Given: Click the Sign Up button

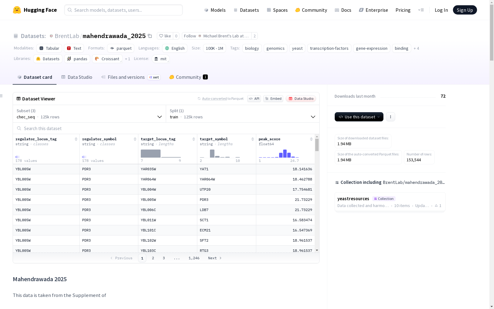Looking at the screenshot, I should click(x=465, y=10).
